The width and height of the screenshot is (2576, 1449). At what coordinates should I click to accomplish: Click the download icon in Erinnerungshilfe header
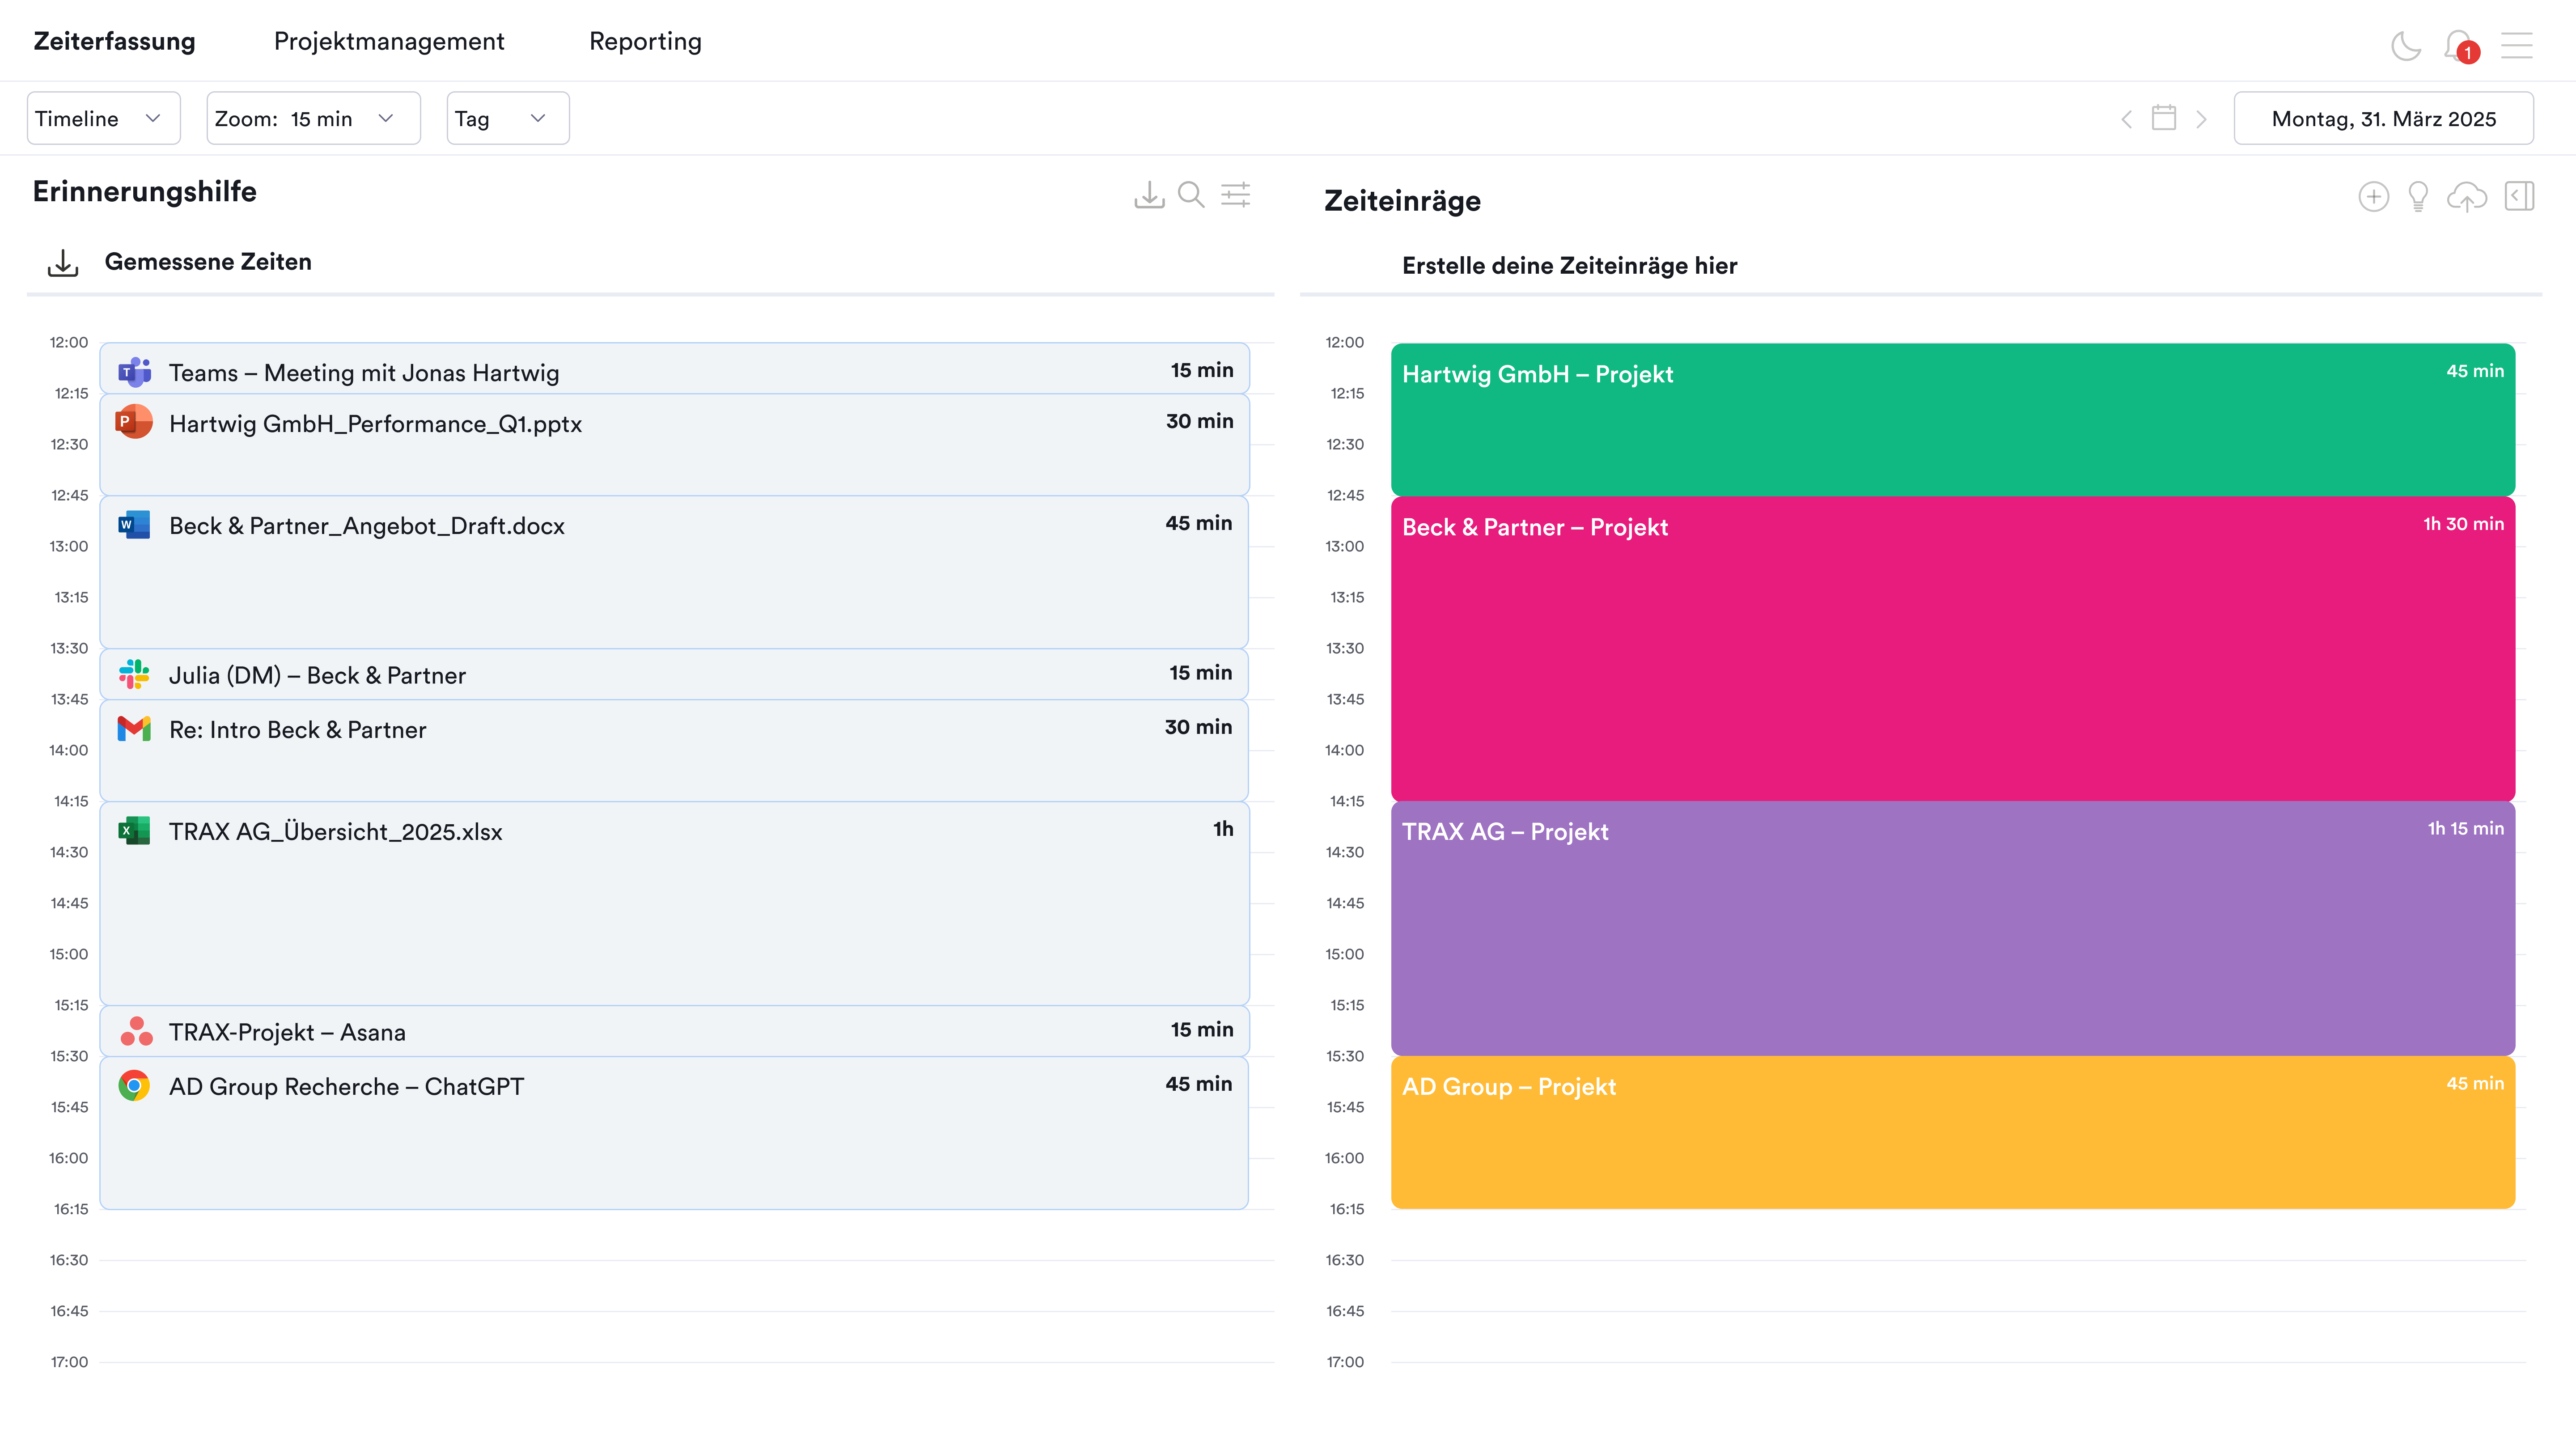point(1149,194)
